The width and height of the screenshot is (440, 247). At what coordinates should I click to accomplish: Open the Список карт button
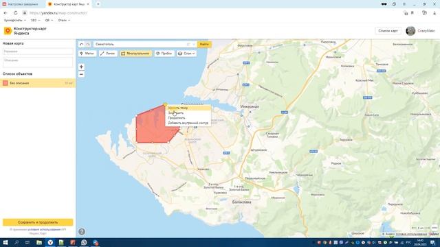coord(388,31)
